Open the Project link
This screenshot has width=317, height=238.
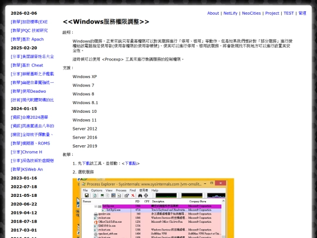tap(272, 13)
